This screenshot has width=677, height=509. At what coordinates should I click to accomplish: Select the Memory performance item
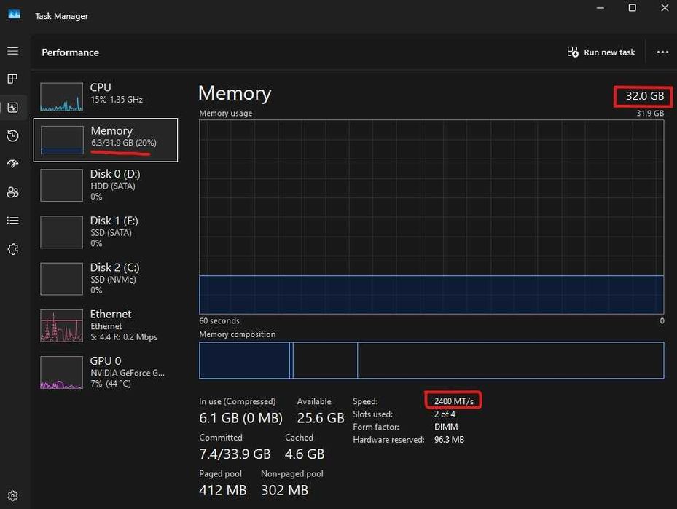tap(106, 140)
